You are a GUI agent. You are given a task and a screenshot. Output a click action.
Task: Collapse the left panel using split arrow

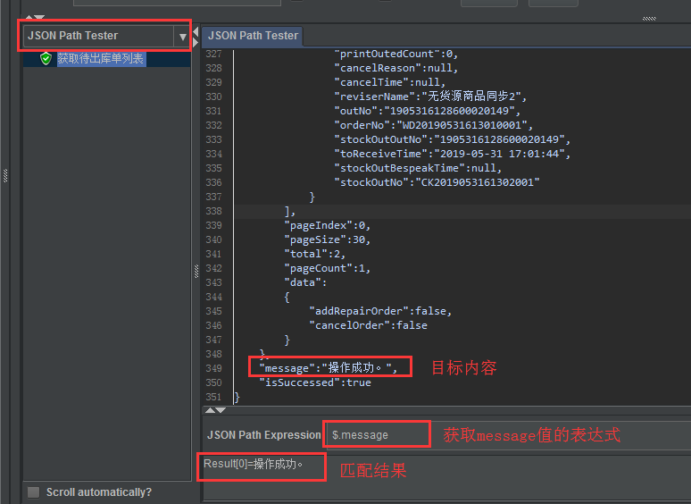coord(196,31)
